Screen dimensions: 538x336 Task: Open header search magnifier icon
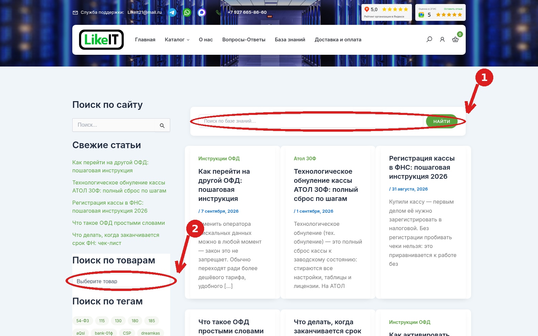(429, 40)
